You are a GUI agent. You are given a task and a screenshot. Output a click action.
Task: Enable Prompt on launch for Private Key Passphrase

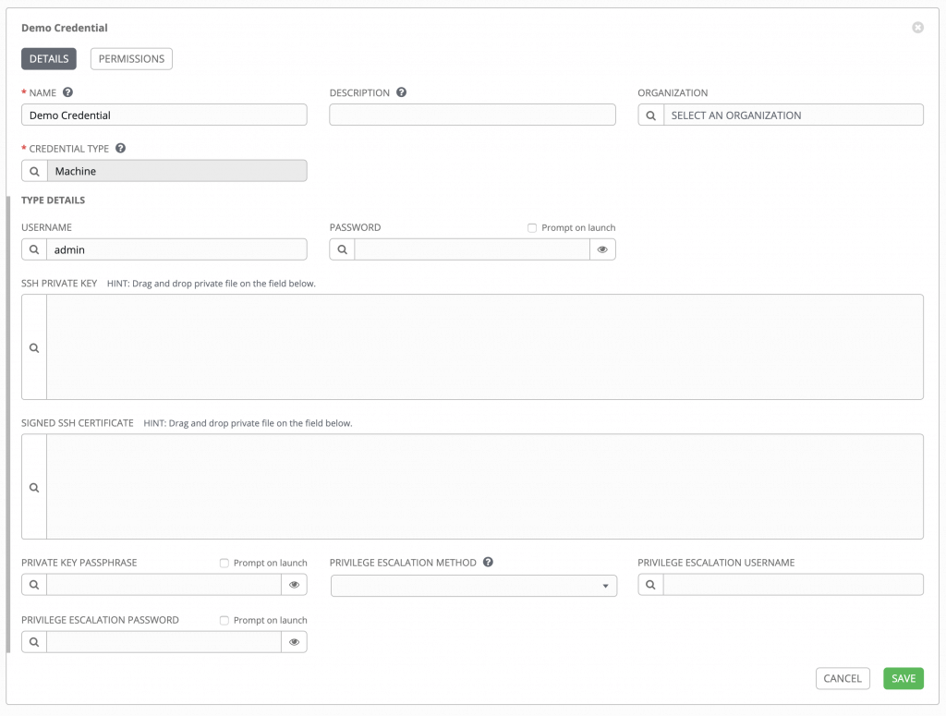tap(224, 563)
